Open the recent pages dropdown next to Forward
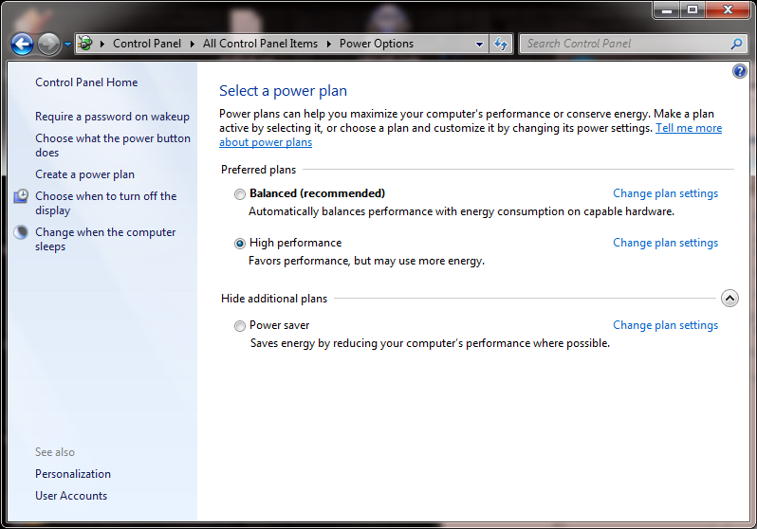Screen dimensions: 757x529 (67, 45)
